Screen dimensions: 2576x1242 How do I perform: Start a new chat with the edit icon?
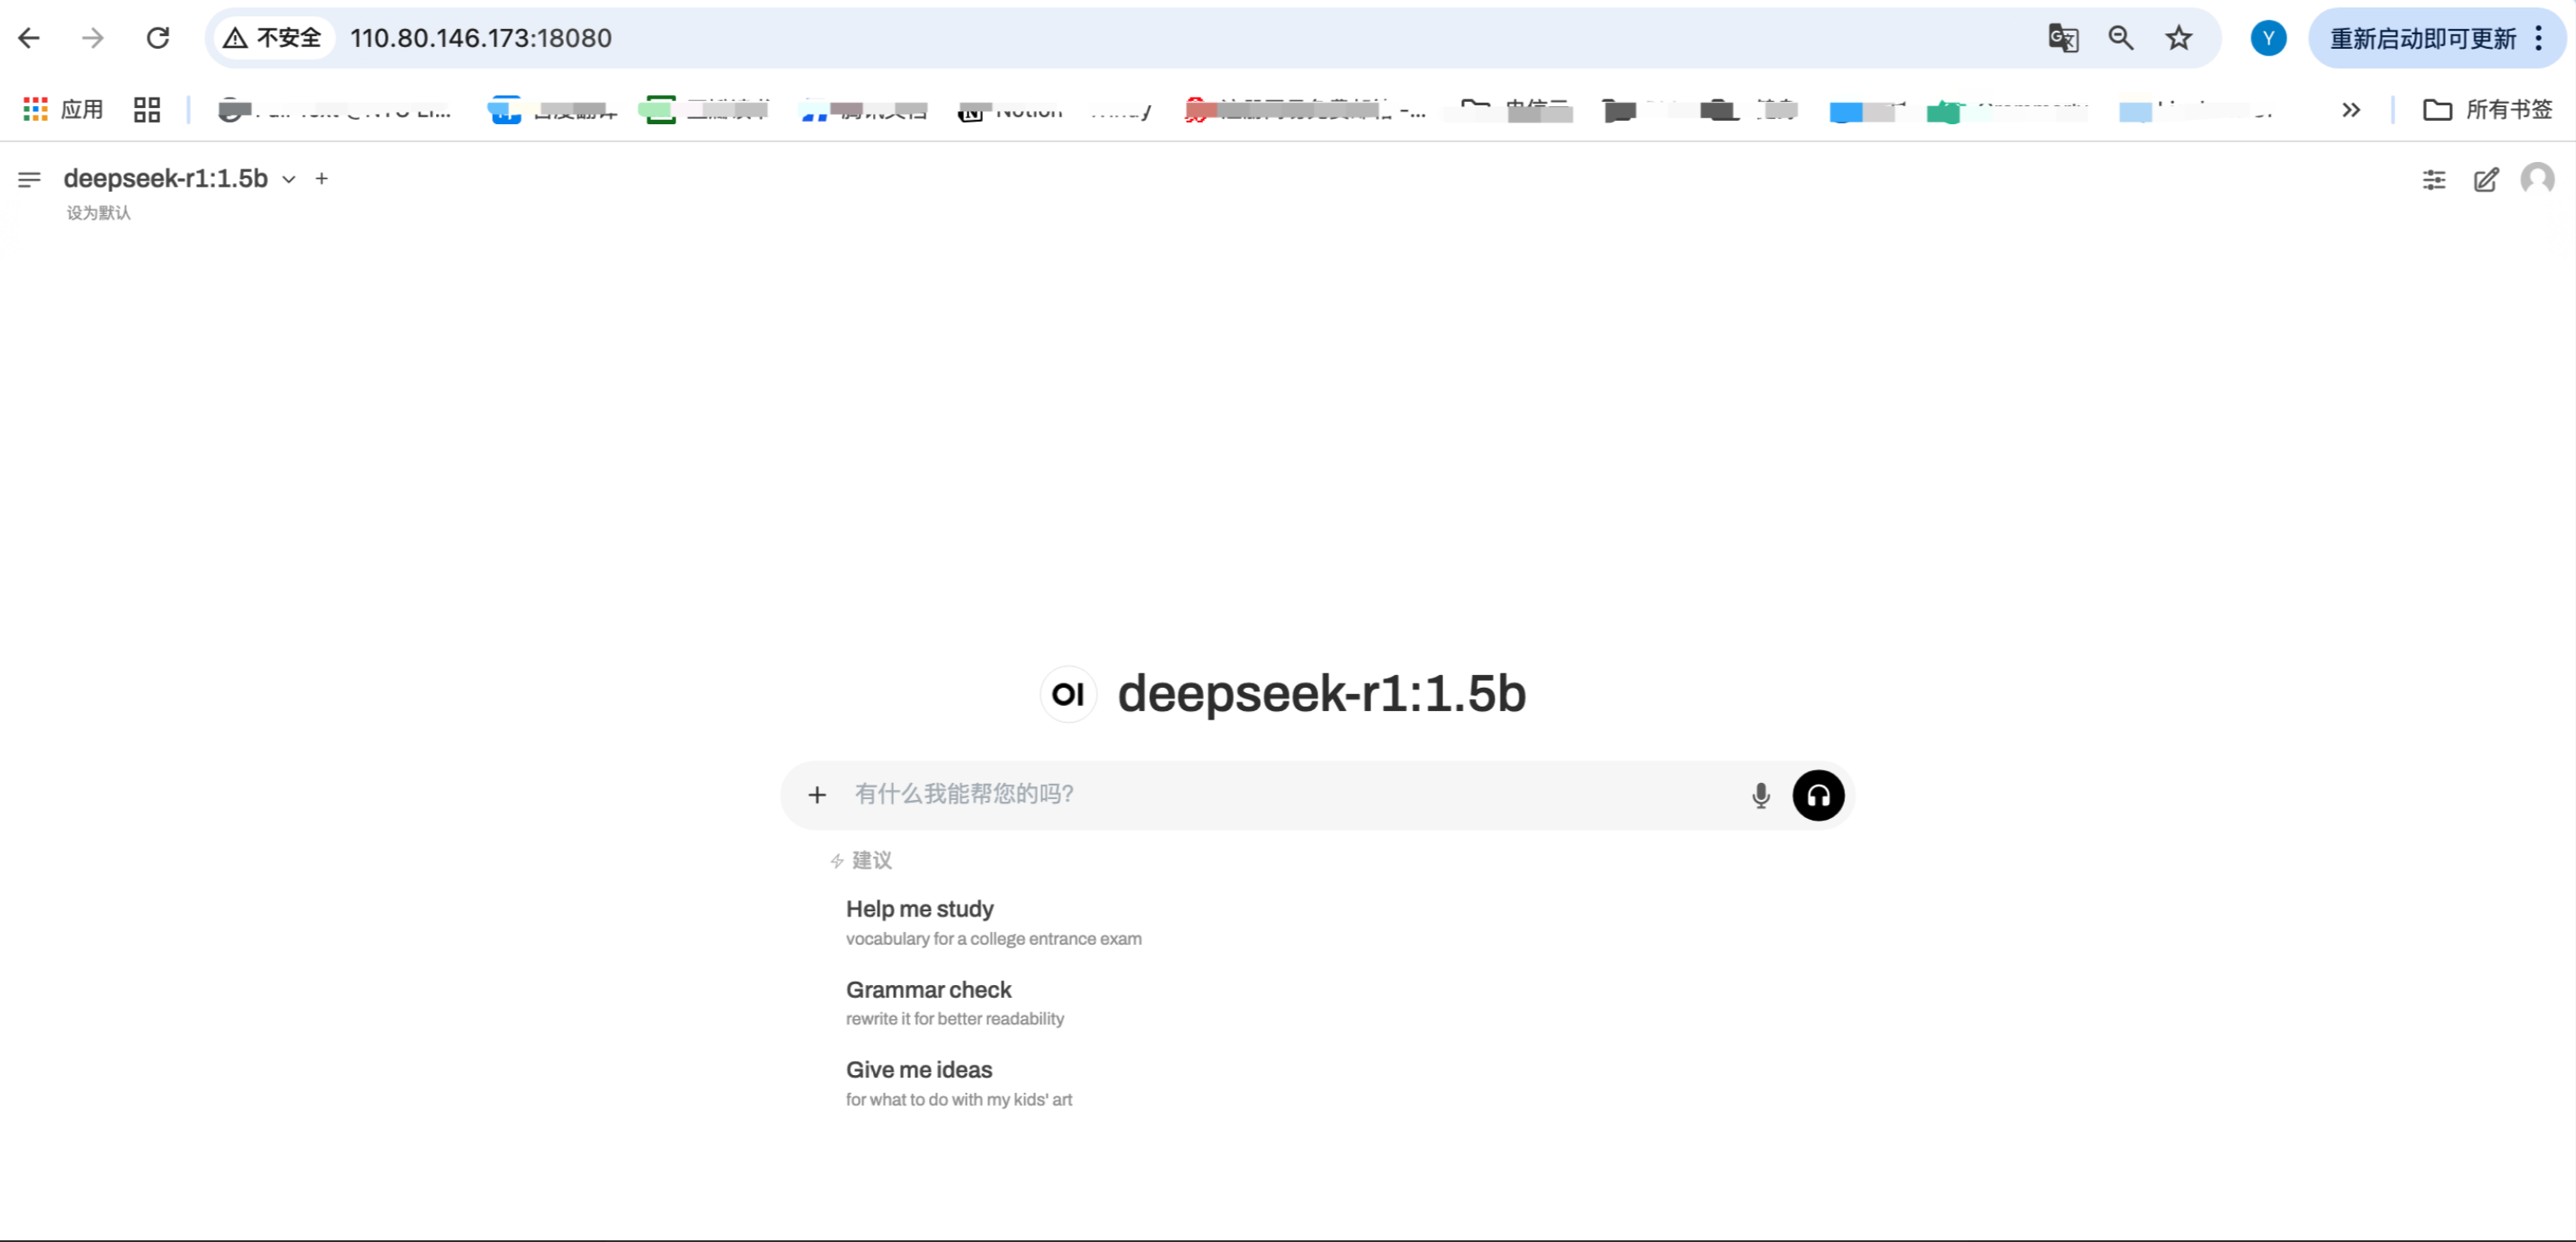(x=2486, y=180)
